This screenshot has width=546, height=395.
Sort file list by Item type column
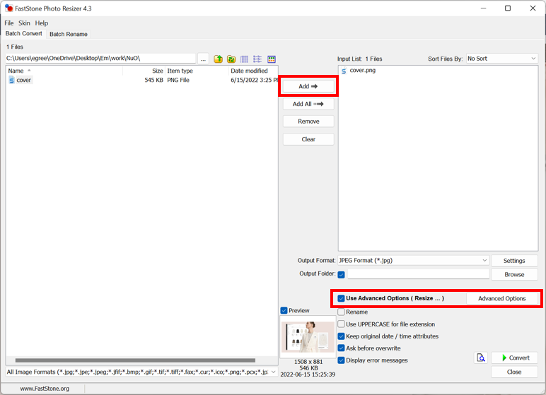tap(197, 71)
